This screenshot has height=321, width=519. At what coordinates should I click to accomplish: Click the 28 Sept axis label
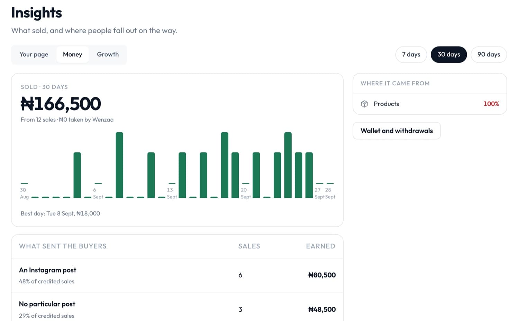pos(330,193)
